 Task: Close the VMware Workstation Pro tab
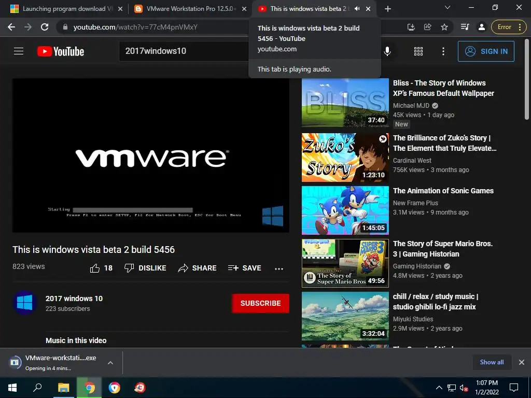click(x=244, y=9)
